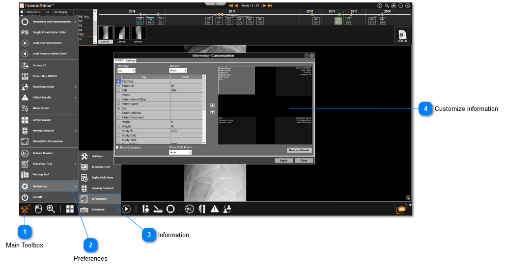Click the cine play button in toolbar
Viewport: 506px width, 270px height.
[127, 209]
